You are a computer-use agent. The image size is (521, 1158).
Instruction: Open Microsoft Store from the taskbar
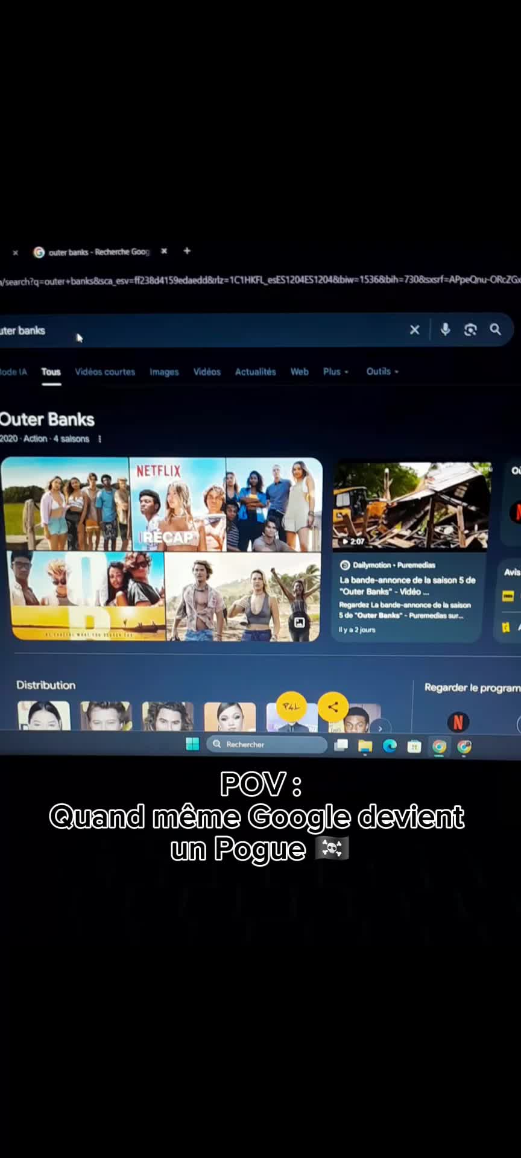[x=414, y=747]
